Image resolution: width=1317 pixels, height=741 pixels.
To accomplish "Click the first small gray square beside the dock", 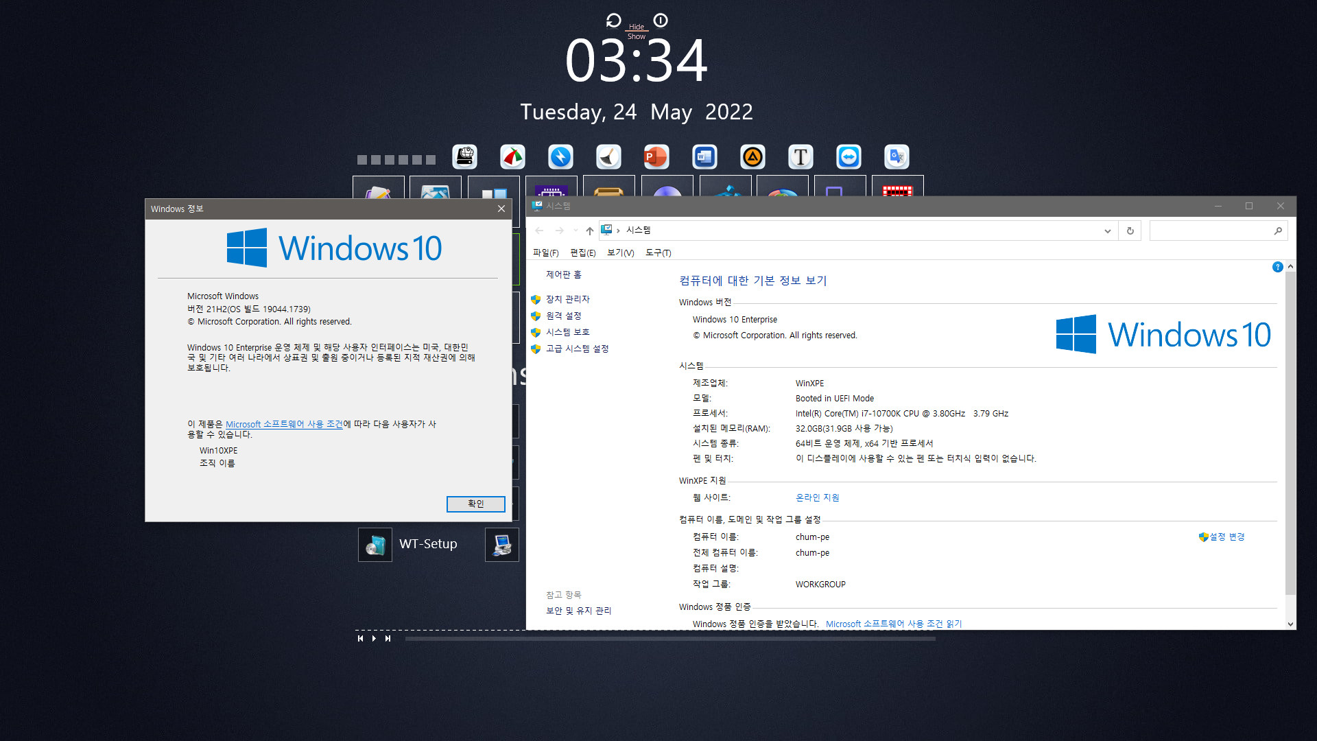I will click(362, 160).
